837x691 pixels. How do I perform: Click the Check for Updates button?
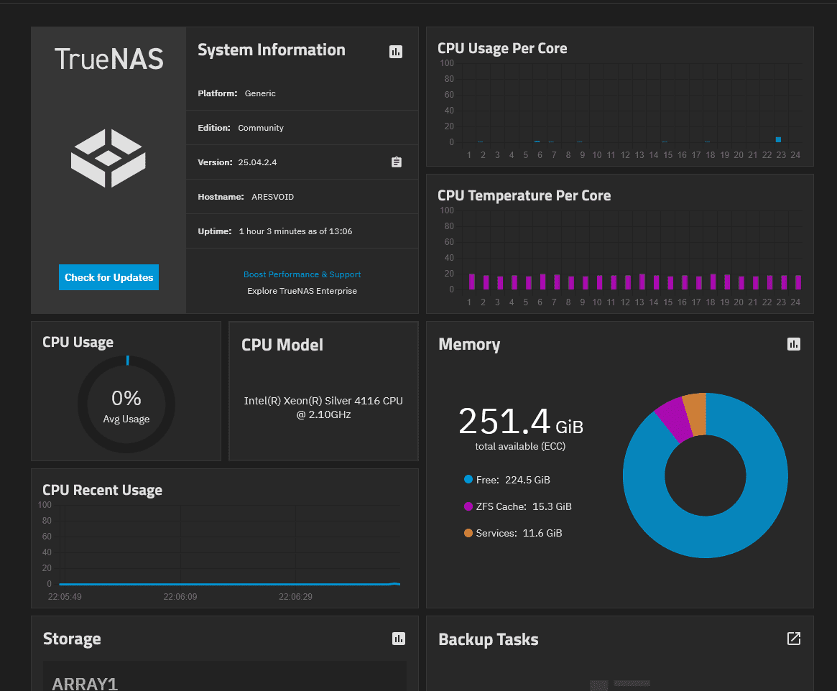pos(109,277)
